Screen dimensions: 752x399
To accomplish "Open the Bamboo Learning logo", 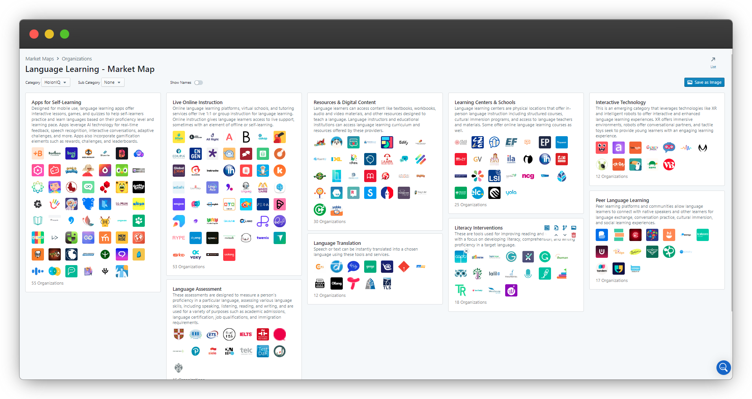I will pyautogui.click(x=54, y=154).
